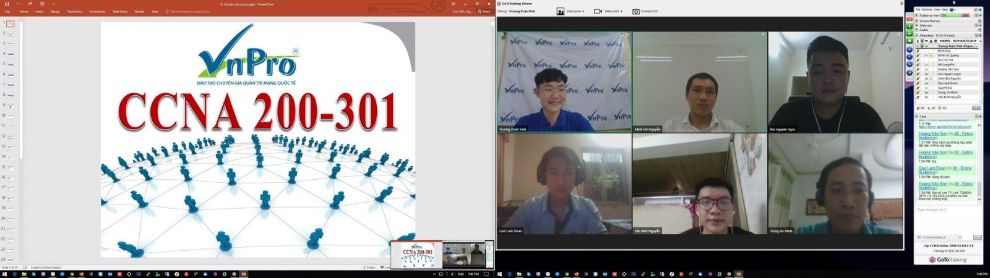Screen dimensions: 990x278
Task: Open the Help menu in GoToTraining control panel
Action: (945, 10)
